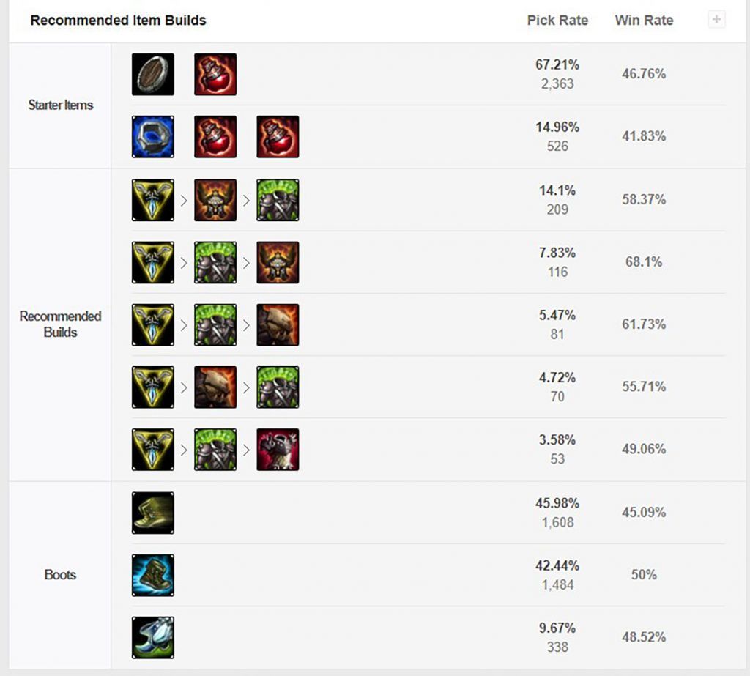Click the Win Rate column header
Viewport: 750px width, 676px height.
(x=644, y=21)
